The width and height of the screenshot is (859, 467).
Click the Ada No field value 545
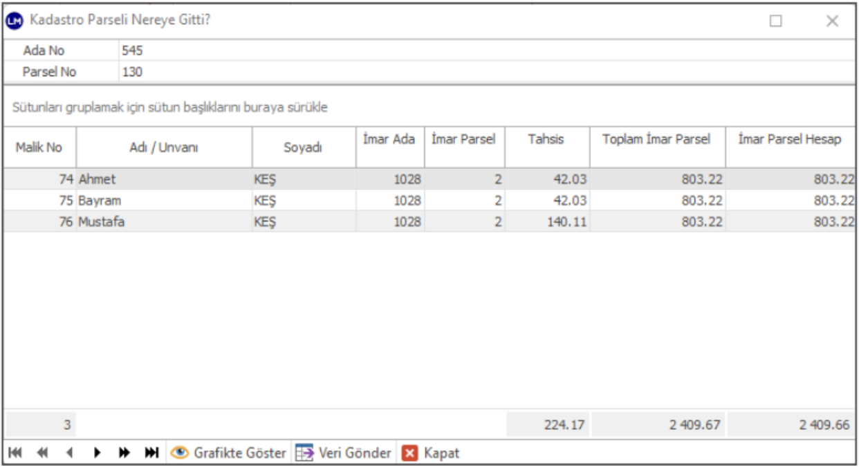133,51
